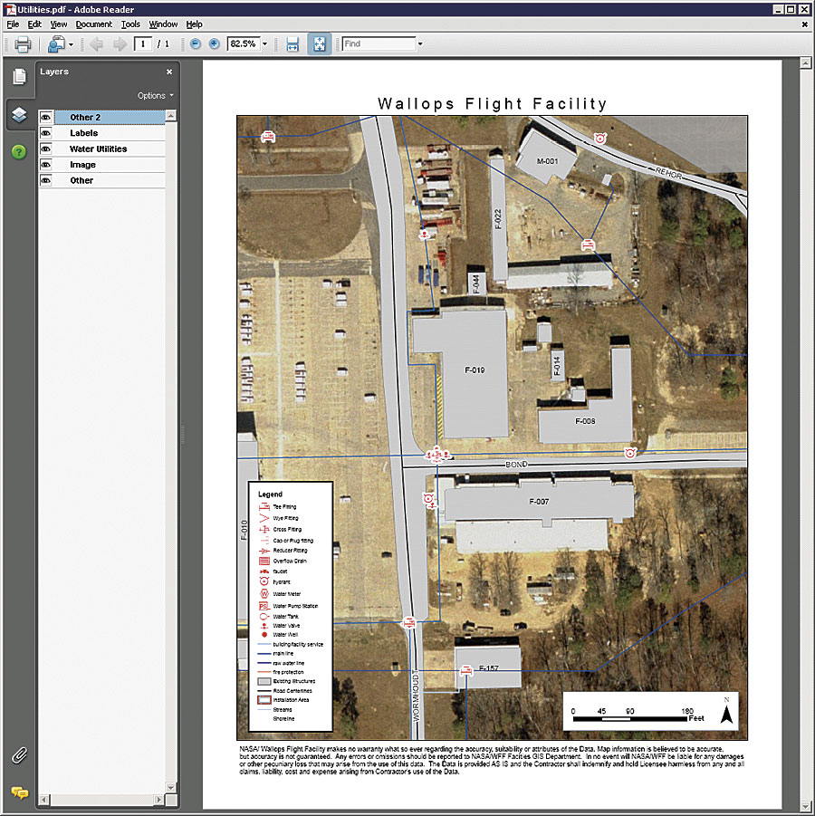Toggle visibility of Other layer

(x=46, y=180)
